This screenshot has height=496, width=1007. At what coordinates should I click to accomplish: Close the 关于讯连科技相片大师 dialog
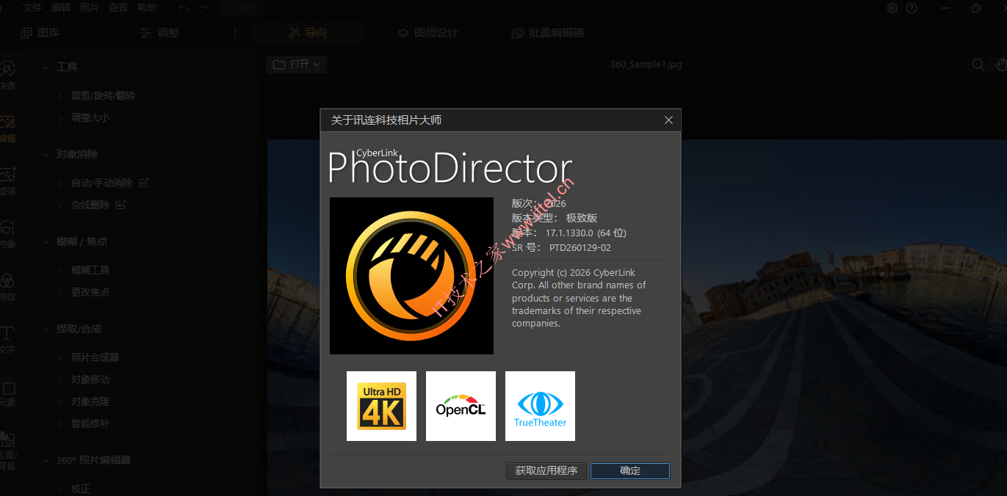coord(668,120)
